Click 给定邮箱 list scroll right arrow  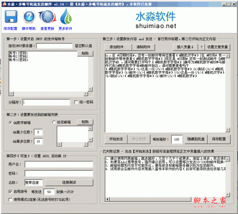[x=86, y=144]
